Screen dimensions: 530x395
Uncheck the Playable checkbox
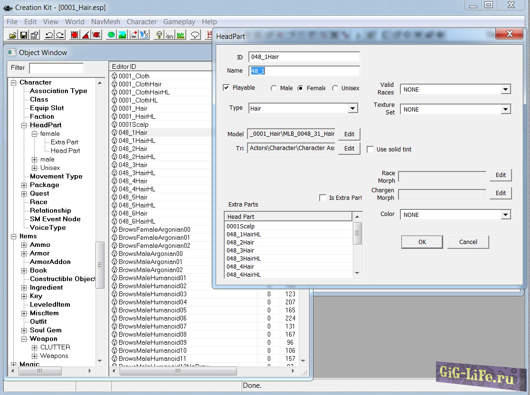coord(227,88)
